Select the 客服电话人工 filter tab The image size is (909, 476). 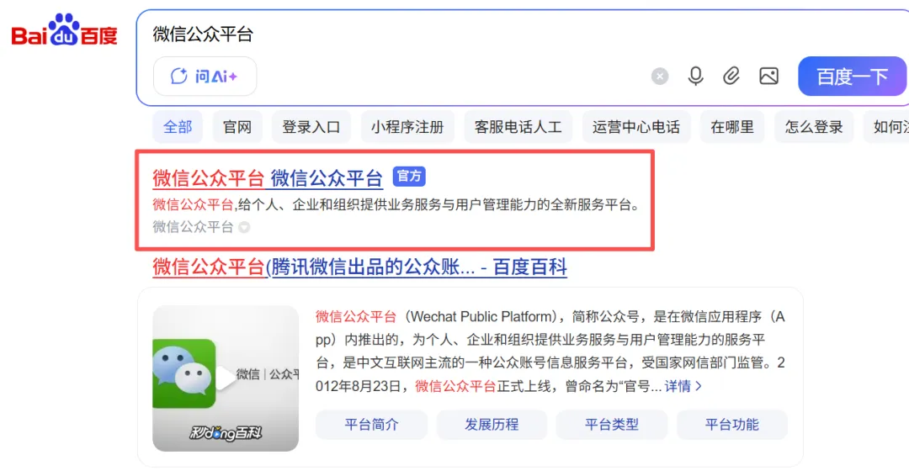click(518, 127)
